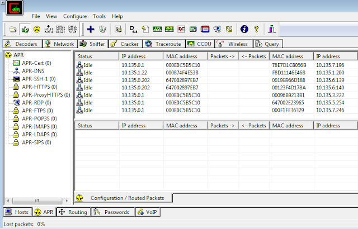
Task: Select APR-Cert (0) in the tree
Action: 36,63
